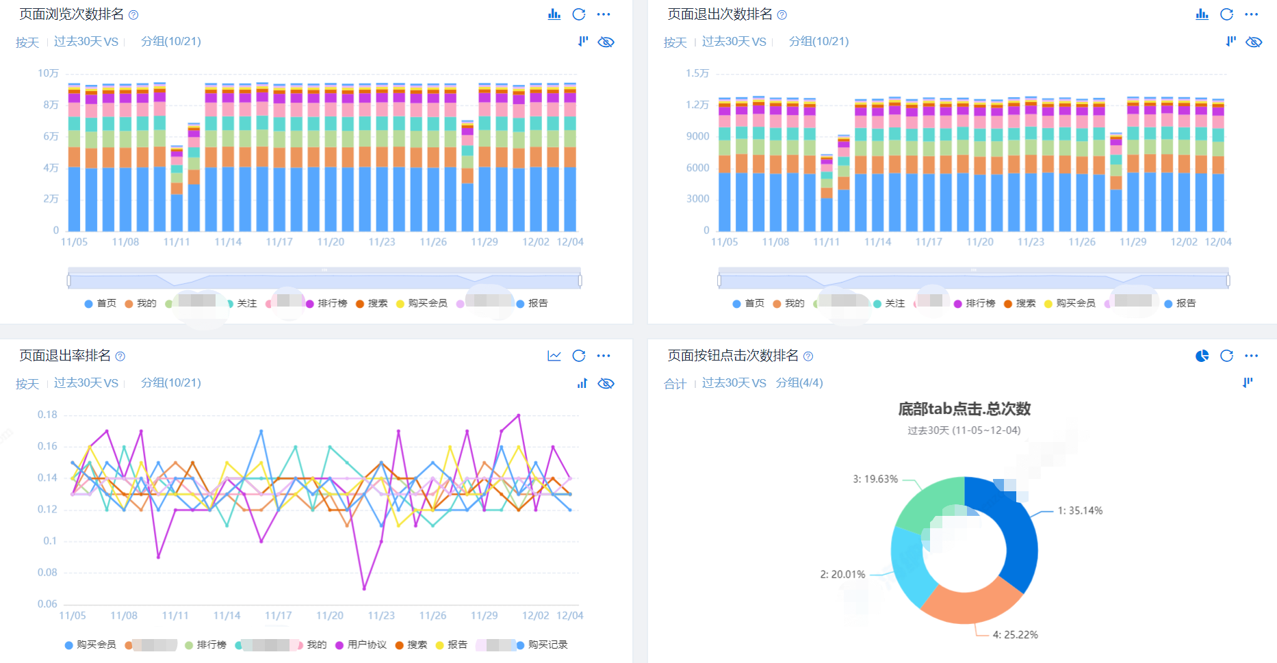Click the 25.22% orange donut segment

[x=972, y=605]
